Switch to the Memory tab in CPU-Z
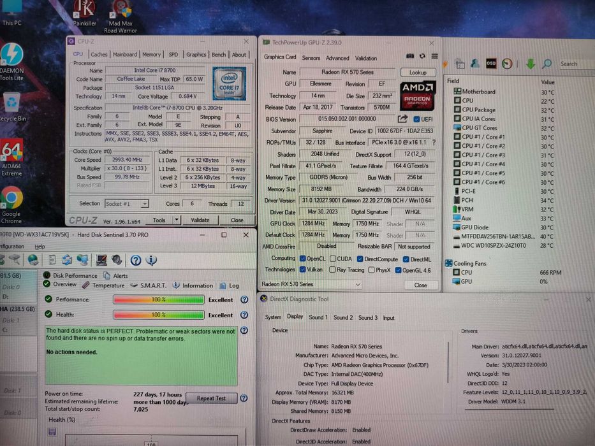This screenshot has height=446, width=595. tap(151, 55)
